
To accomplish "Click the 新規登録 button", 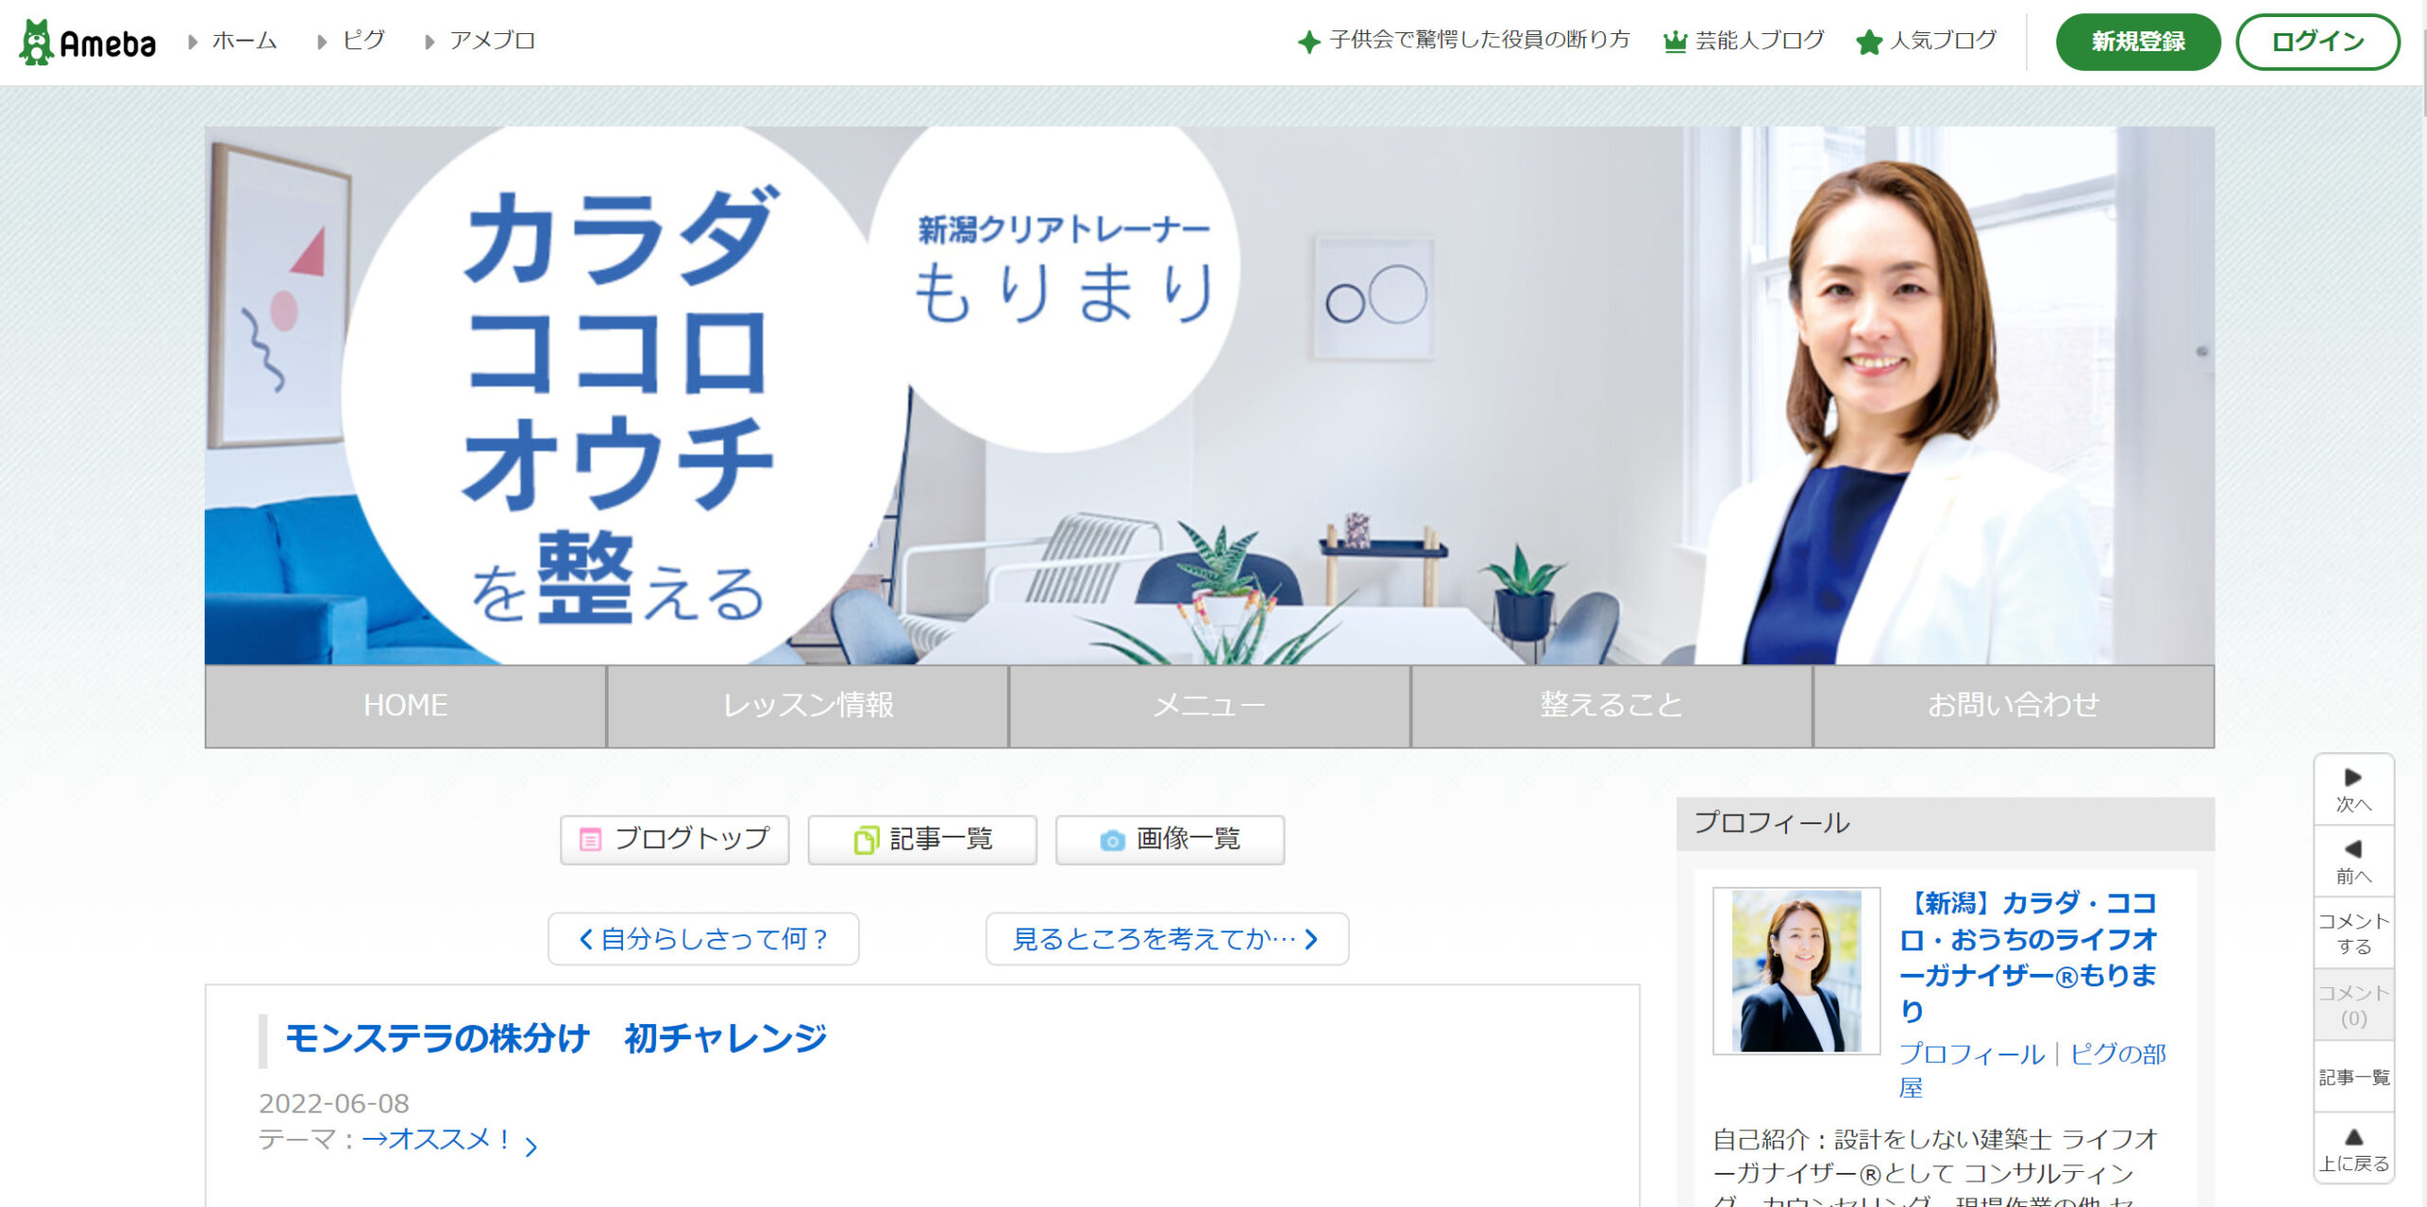I will click(2138, 42).
